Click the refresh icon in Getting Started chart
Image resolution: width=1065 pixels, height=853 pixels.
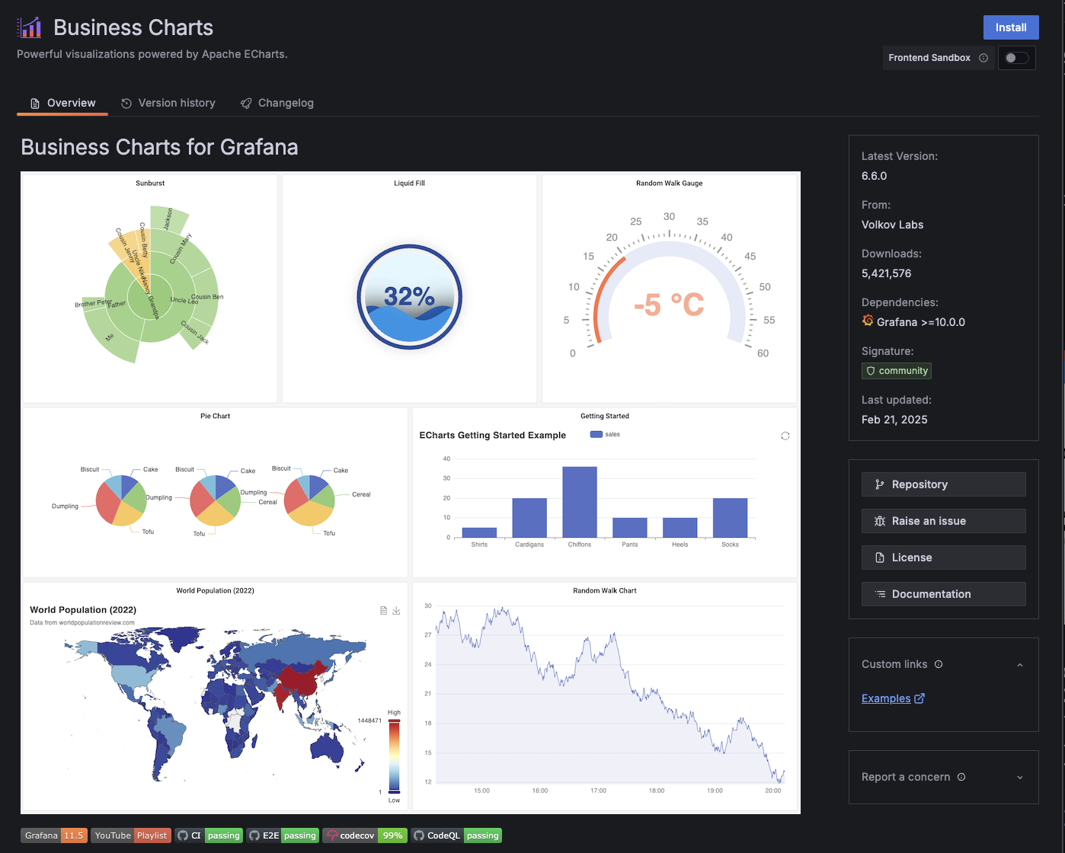tap(785, 436)
